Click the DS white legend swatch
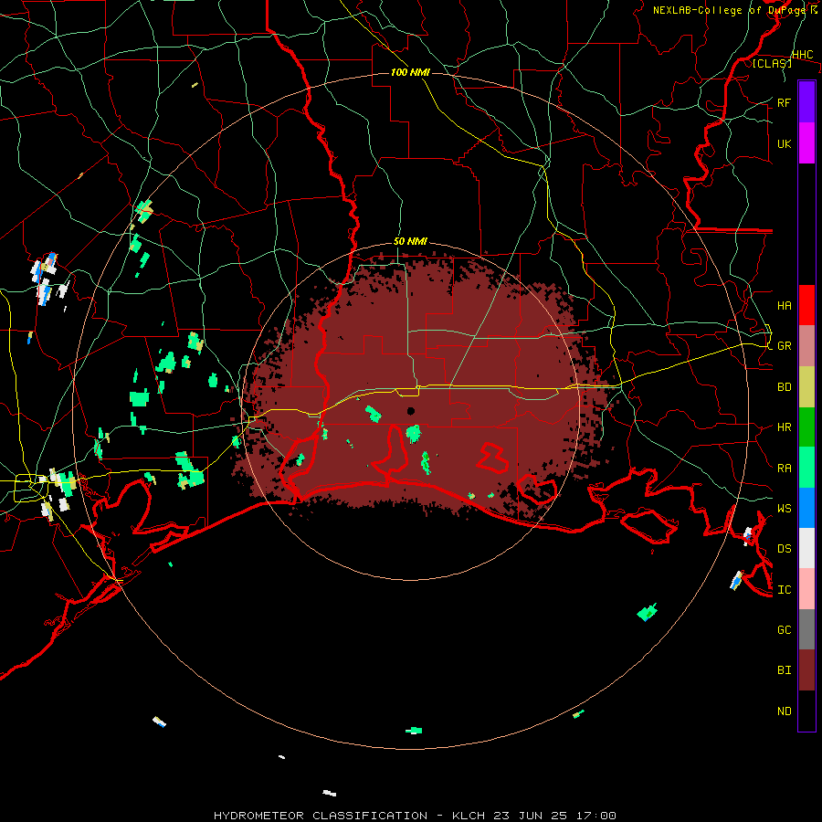This screenshot has height=822, width=822. tap(806, 548)
